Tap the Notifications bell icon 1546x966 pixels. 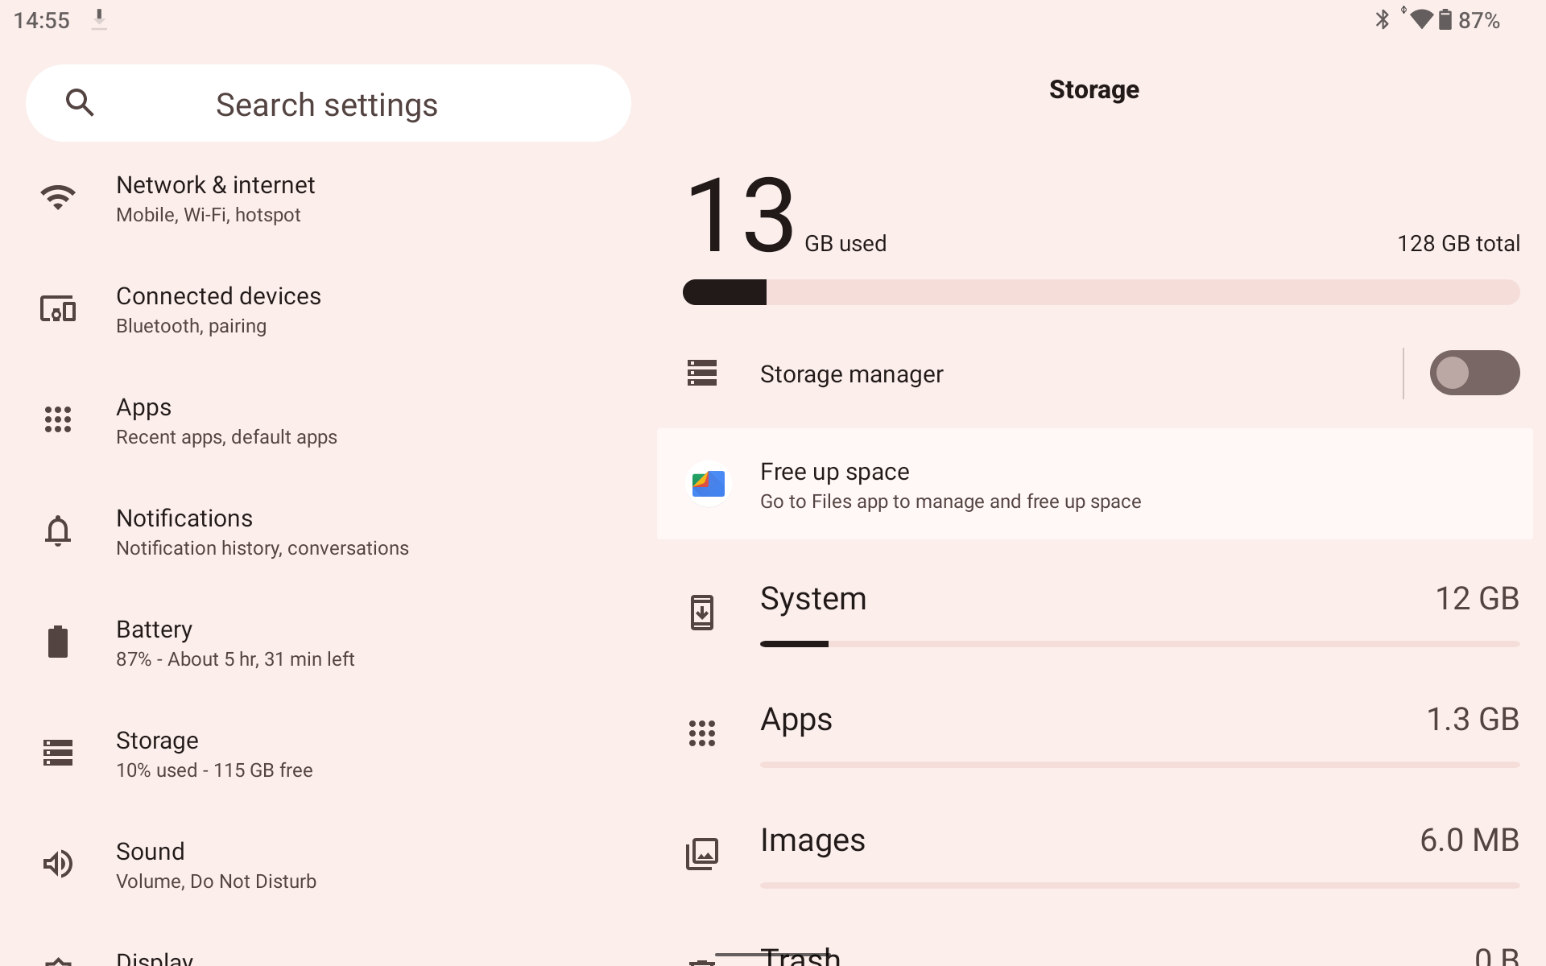click(58, 531)
